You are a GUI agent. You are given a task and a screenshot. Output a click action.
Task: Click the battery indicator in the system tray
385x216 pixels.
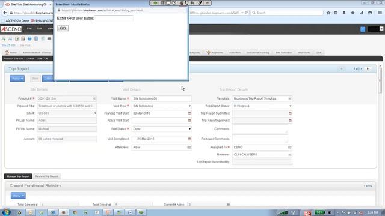pos(319,212)
